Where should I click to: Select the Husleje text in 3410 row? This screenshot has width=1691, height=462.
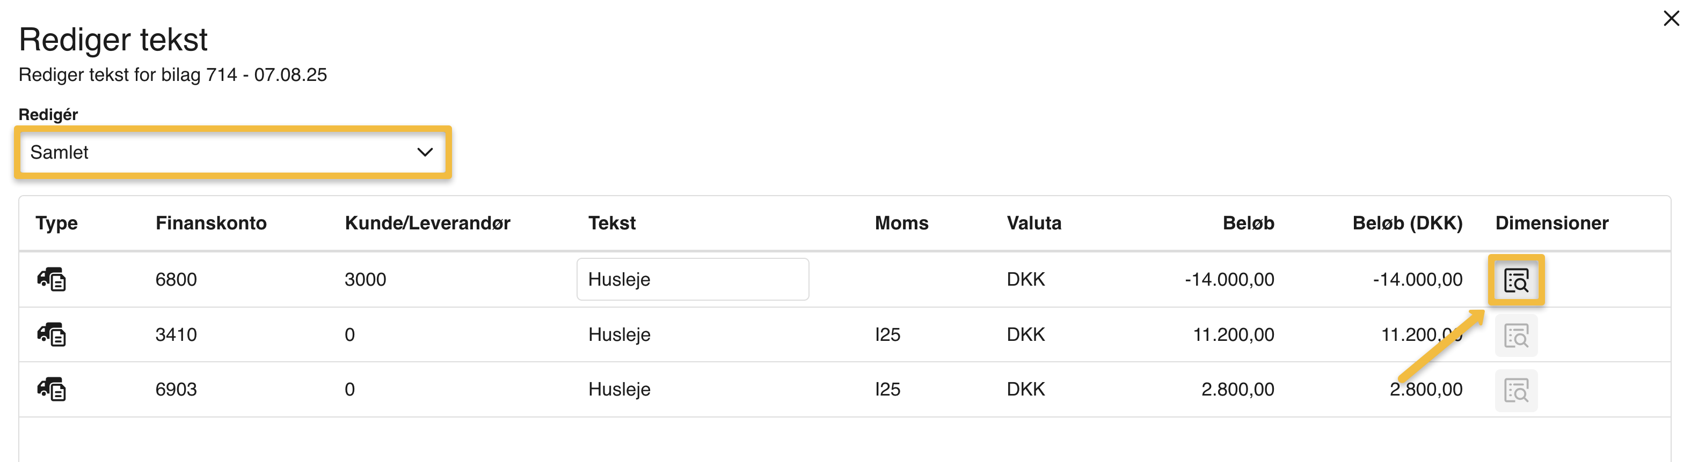coord(619,334)
